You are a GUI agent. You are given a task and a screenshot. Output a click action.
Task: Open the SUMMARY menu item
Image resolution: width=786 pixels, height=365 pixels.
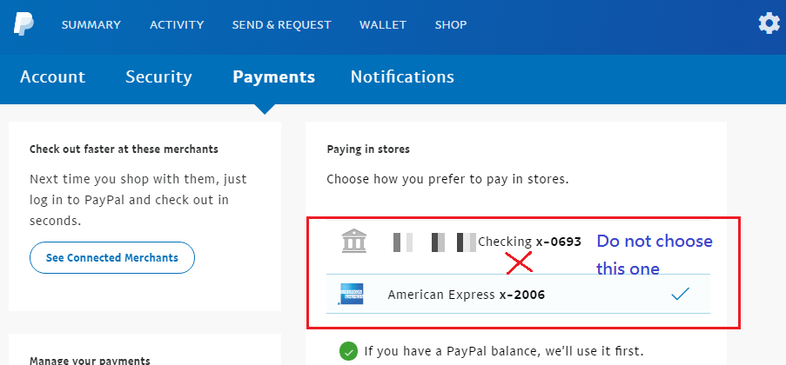91,24
